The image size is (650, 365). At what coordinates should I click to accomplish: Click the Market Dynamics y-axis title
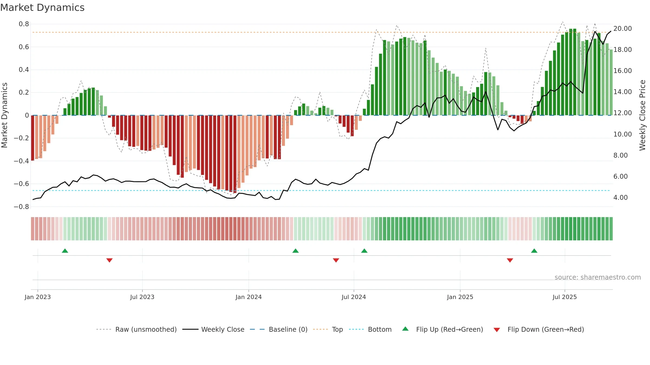coord(4,115)
